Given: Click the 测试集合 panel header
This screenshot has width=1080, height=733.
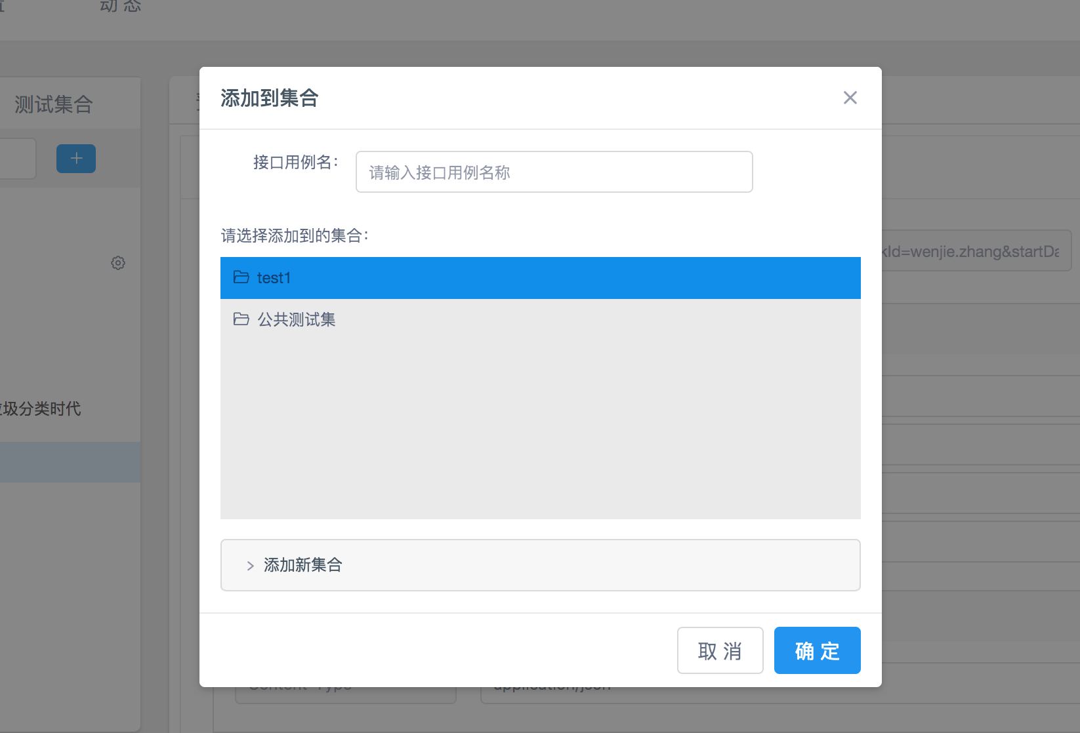Looking at the screenshot, I should point(54,104).
